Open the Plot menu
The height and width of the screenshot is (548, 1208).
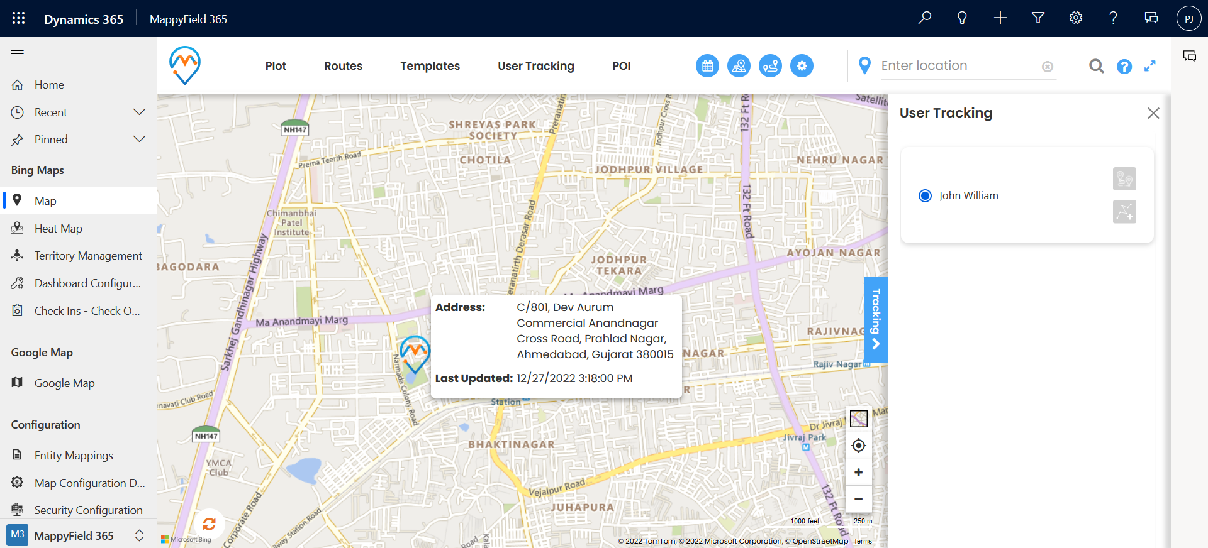coord(276,66)
